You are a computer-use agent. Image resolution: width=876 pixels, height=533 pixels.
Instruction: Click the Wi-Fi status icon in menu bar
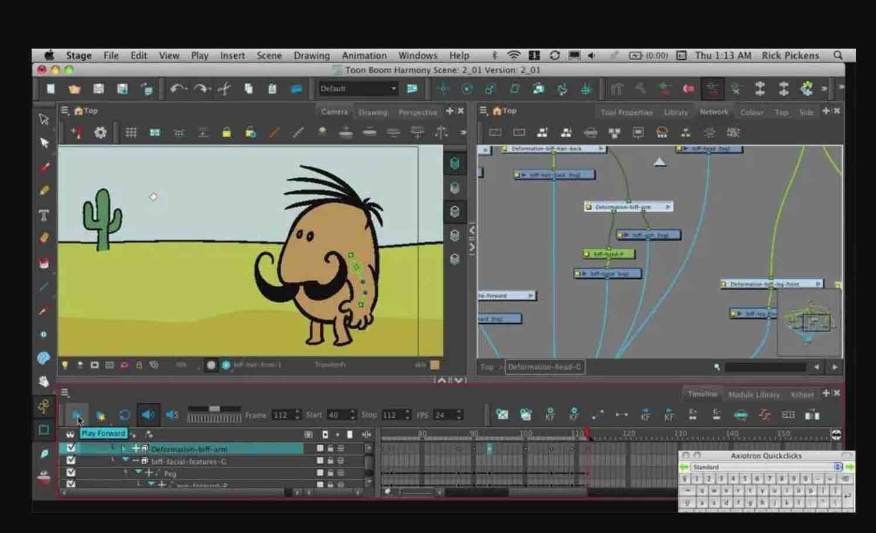point(514,55)
